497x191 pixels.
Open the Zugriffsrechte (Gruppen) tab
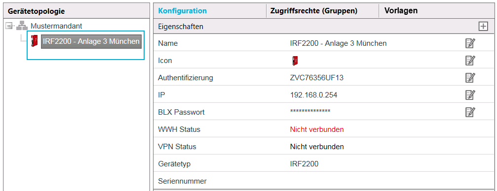click(314, 11)
